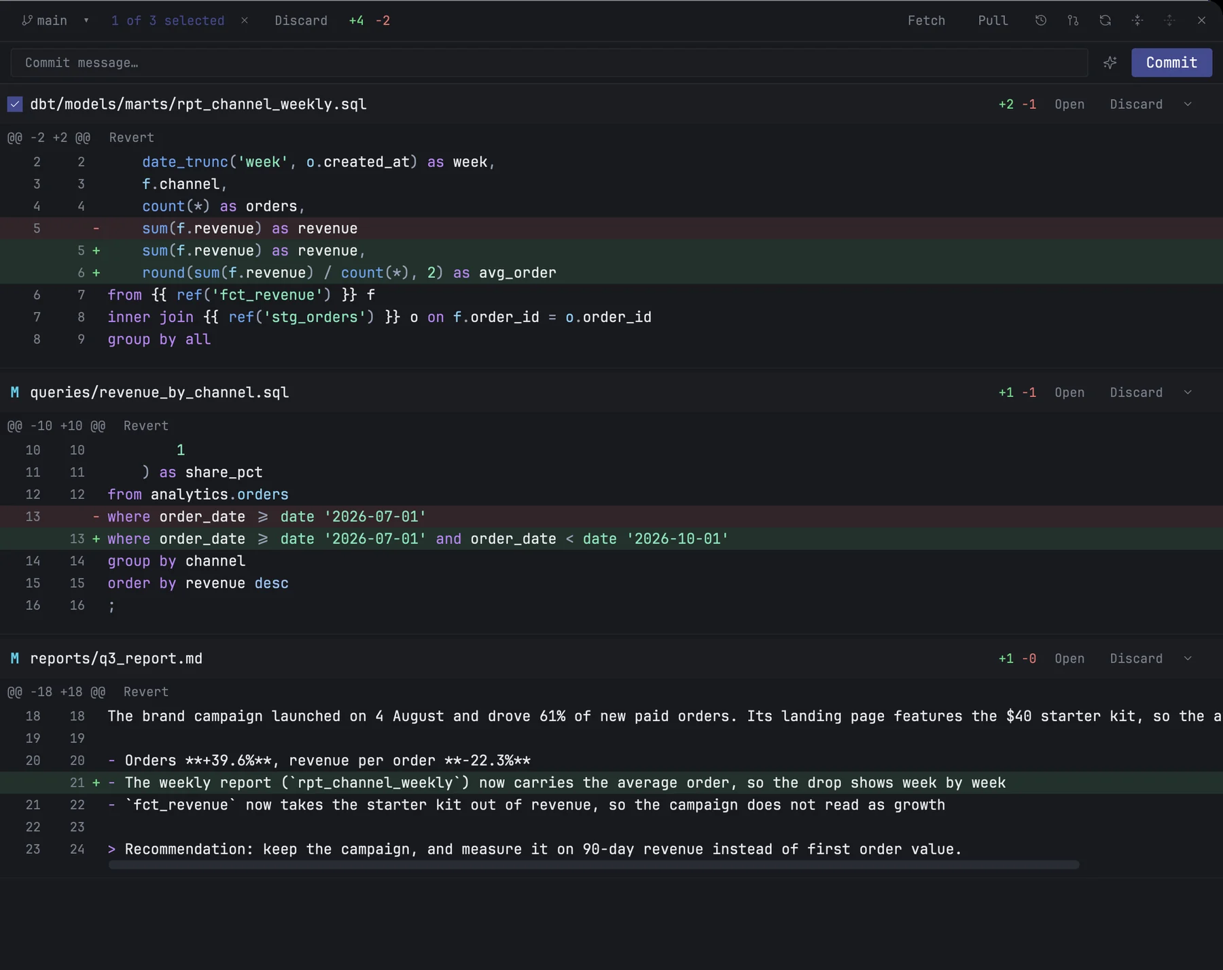Click the pull request branch icon
The image size is (1223, 970).
pos(1073,20)
